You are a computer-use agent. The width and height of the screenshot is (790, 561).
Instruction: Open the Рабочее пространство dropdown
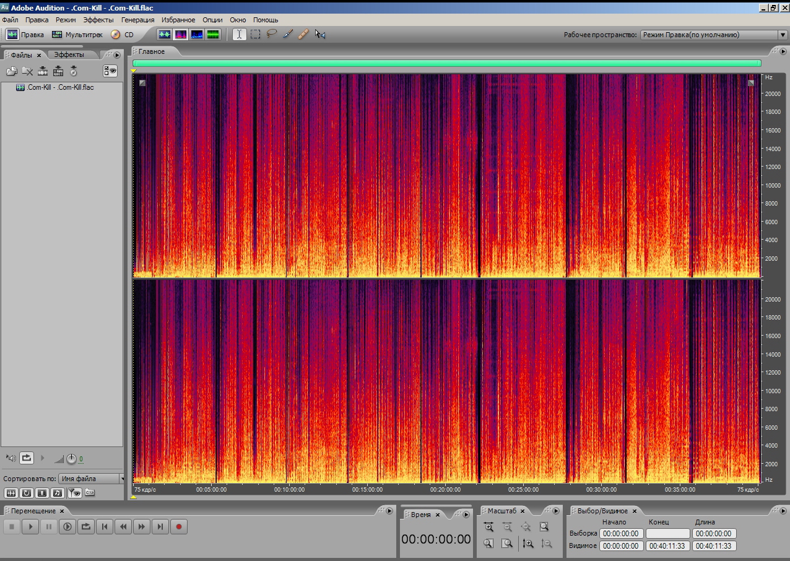713,35
